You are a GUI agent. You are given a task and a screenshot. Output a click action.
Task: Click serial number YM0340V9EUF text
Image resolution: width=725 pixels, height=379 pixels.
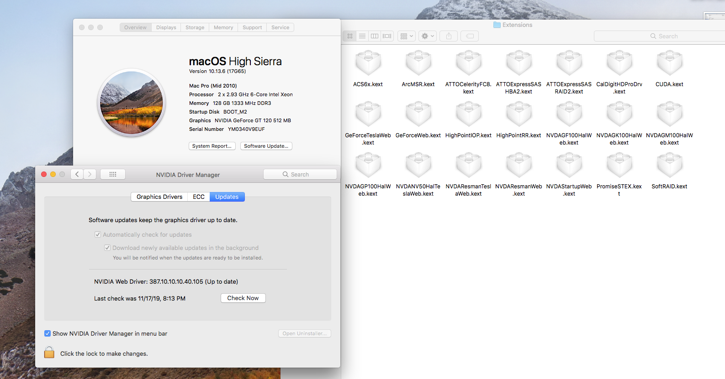(x=246, y=129)
